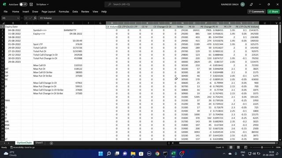Click zoom out minus button
Image resolution: width=282 pixels, height=158 pixels.
251,147
